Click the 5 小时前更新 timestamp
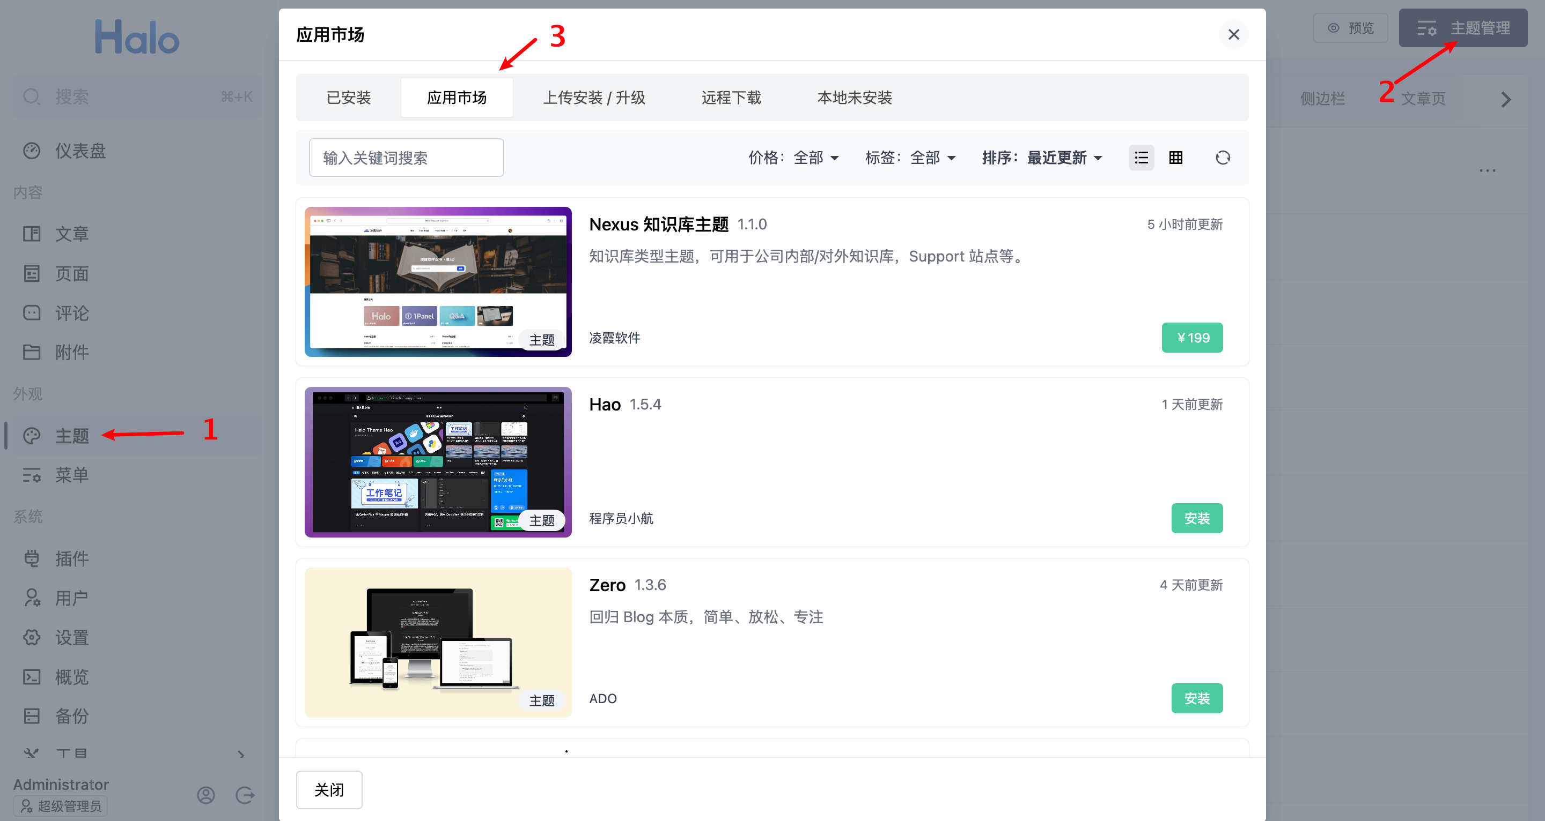 pyautogui.click(x=1184, y=225)
